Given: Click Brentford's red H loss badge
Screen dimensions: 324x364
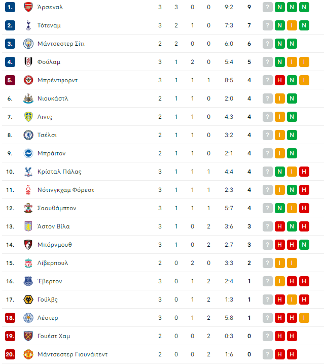Looking at the screenshot, I should point(280,80).
